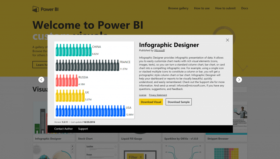Open the Microsoft publisher link
This screenshot has width=280, height=159.
(159, 51)
